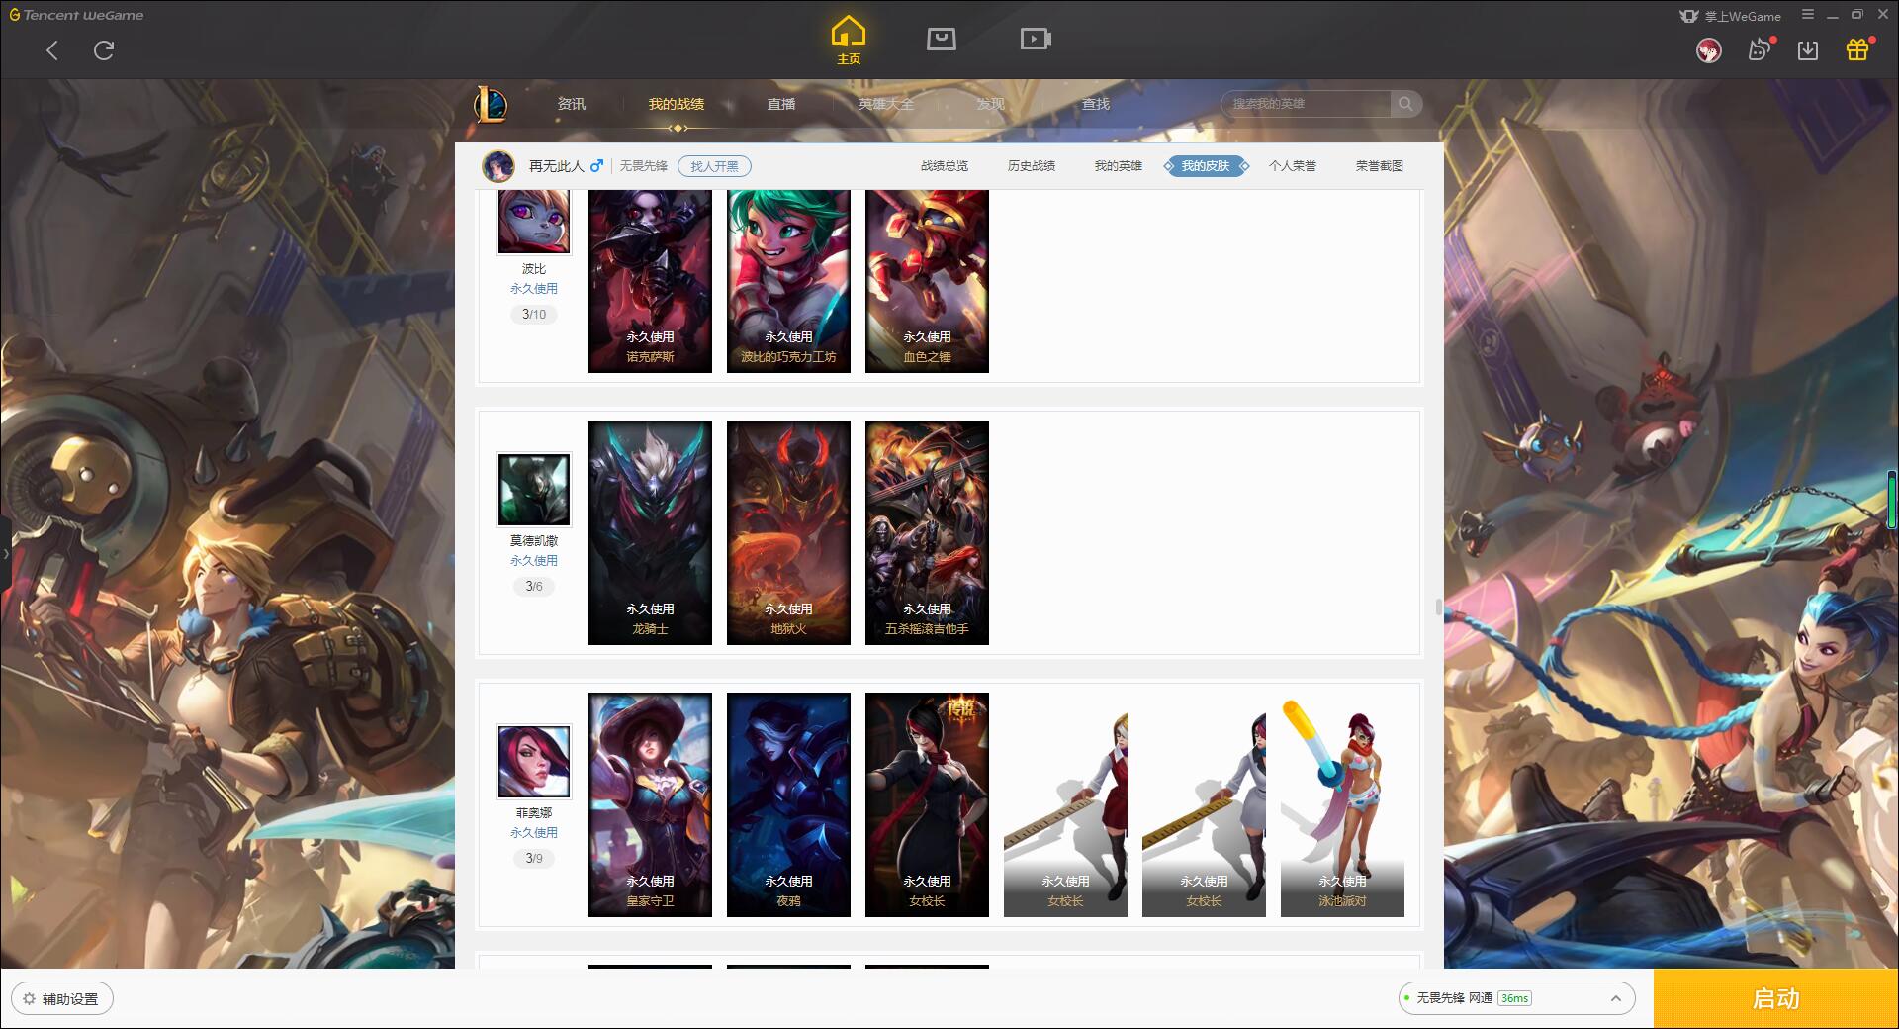
Task: Click the 找人开黑 button
Action: (714, 166)
